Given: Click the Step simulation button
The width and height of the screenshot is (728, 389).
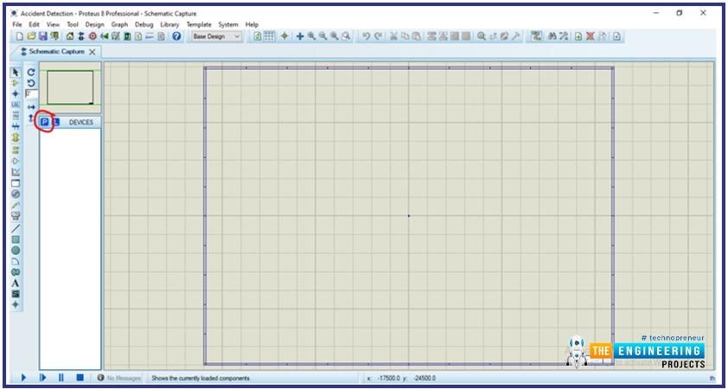Looking at the screenshot, I should point(42,378).
